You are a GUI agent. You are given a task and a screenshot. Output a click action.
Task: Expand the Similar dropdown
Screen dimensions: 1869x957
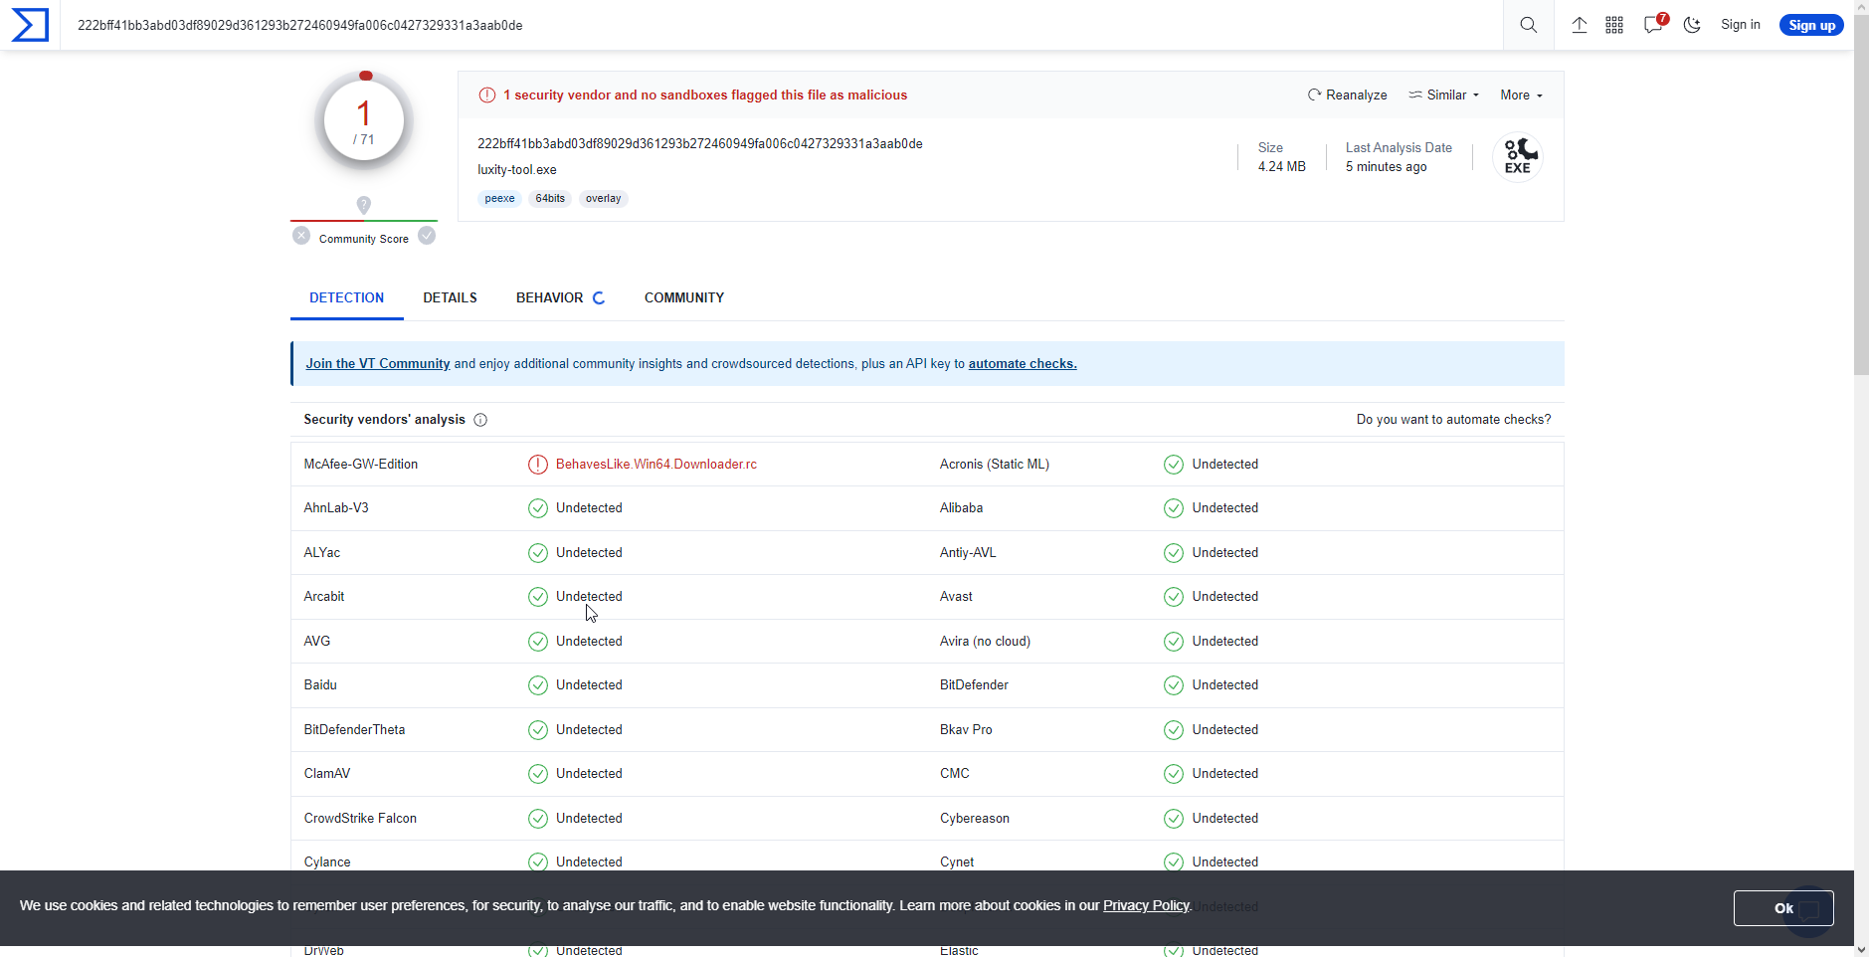coord(1444,96)
